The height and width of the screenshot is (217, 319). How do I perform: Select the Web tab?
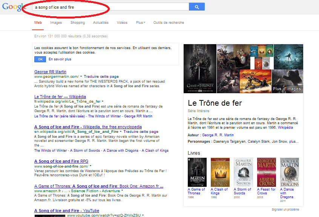coord(38,23)
